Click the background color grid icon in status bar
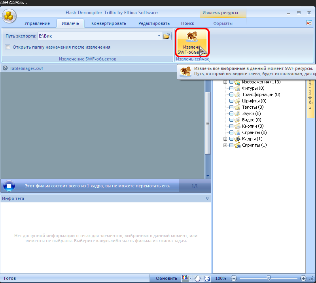This screenshot has width=316, height=283. [185, 278]
